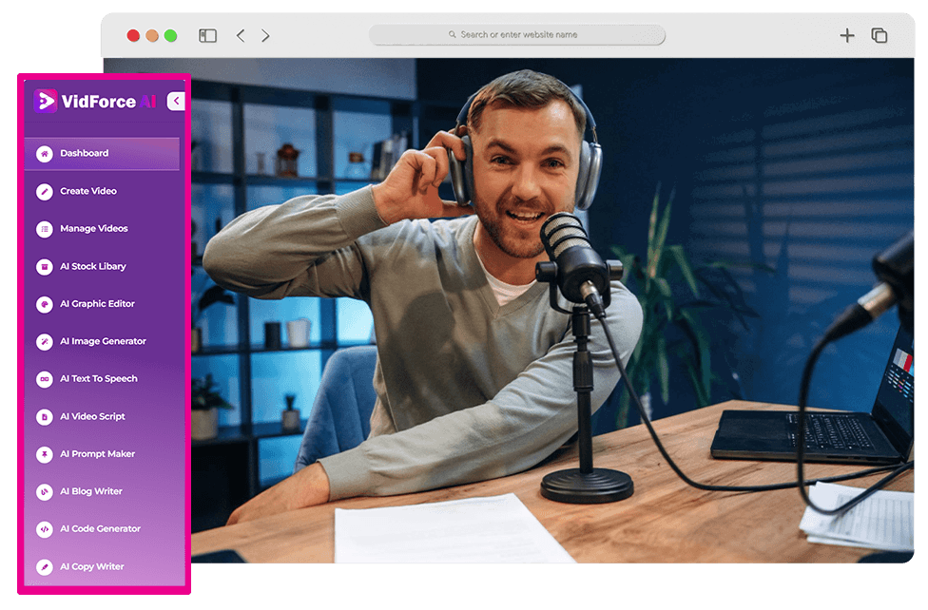Select AI Blog Writer in the sidebar
Viewport: 928px width, 610px height.
coord(91,491)
